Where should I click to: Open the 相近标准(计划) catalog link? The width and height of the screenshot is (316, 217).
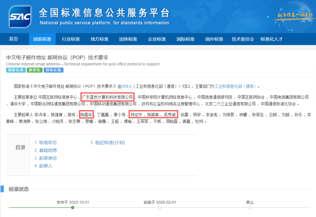click(108, 142)
